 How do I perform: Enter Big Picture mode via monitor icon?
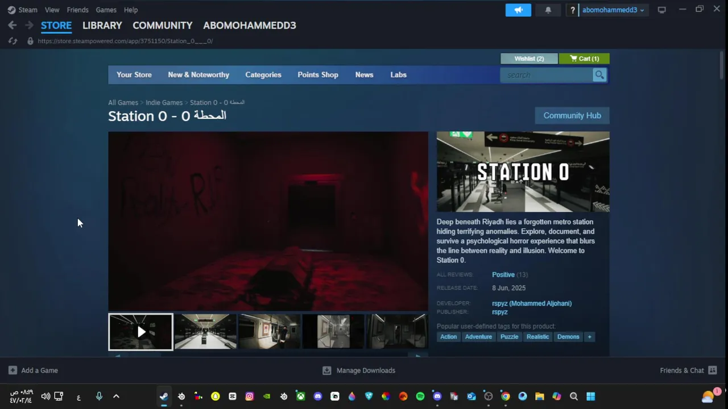[x=662, y=10]
